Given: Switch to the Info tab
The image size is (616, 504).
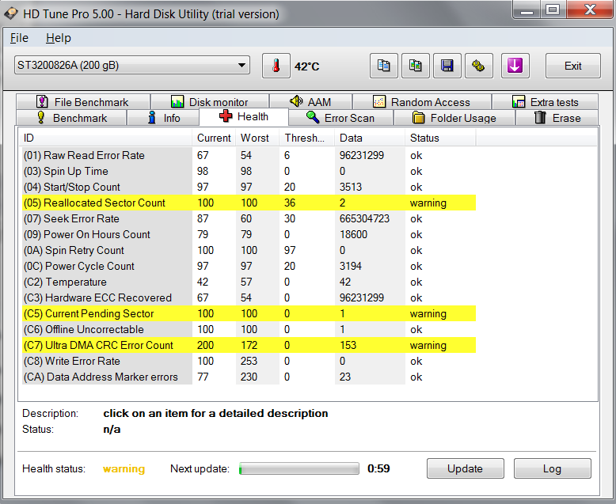Looking at the screenshot, I should (163, 118).
